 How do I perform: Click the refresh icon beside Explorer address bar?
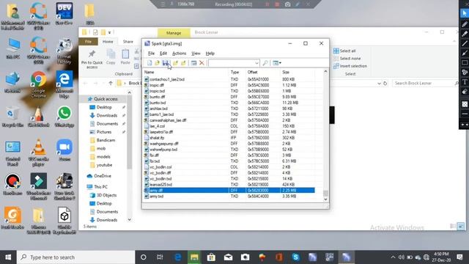coord(385,83)
